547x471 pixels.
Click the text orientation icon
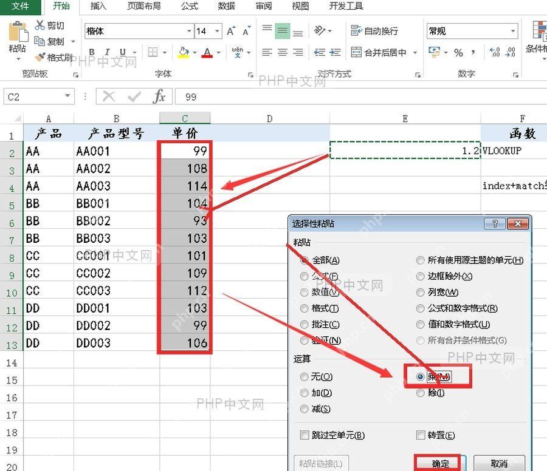(320, 31)
